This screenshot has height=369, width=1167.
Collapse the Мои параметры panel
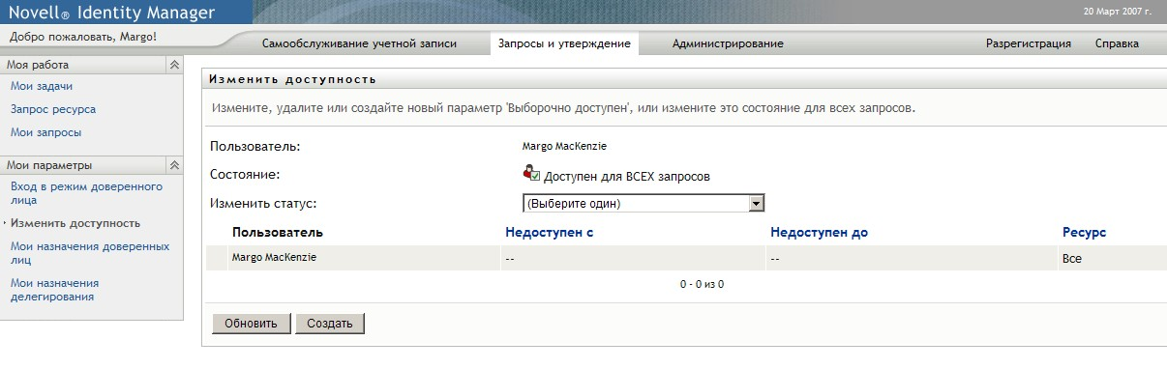pos(174,165)
